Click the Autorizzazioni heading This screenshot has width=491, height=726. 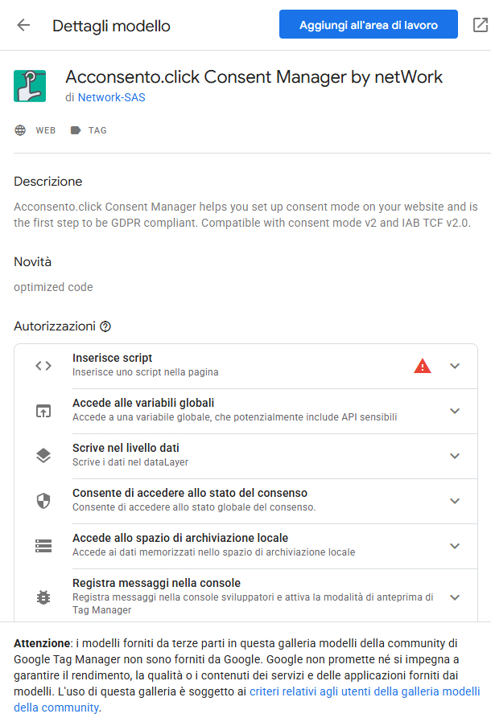55,326
